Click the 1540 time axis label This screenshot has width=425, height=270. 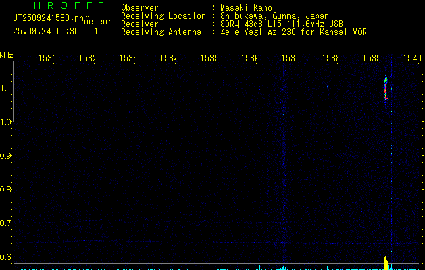tap(412, 58)
